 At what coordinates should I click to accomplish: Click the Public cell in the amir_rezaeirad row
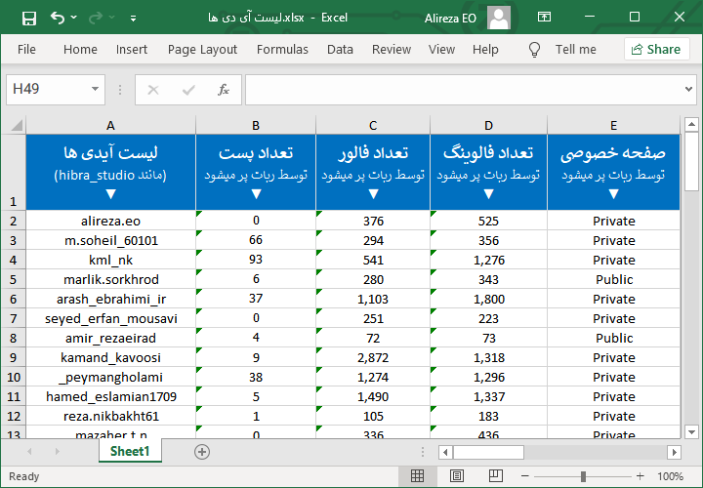click(614, 338)
